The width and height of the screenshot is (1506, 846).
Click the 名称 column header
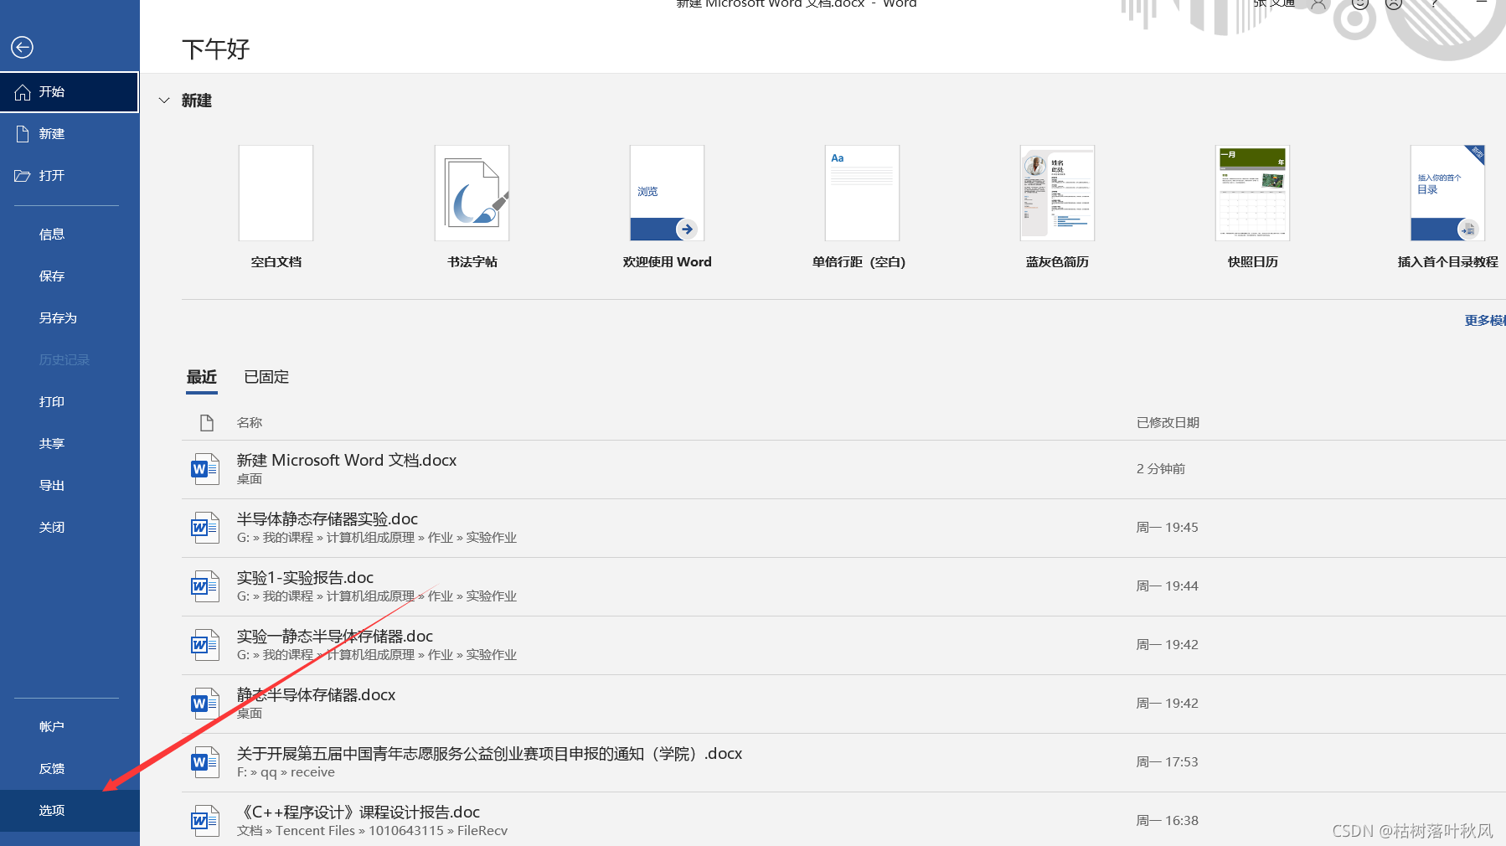point(250,423)
